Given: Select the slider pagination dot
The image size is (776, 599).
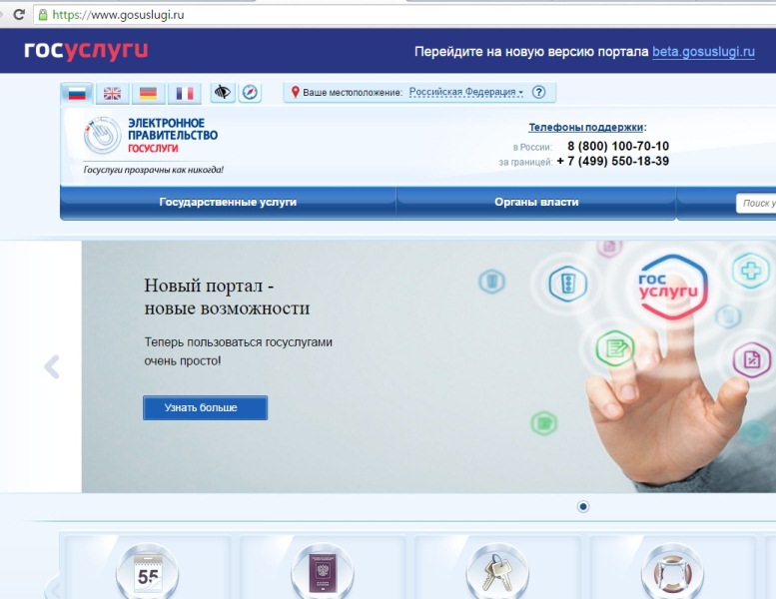Looking at the screenshot, I should point(583,506).
